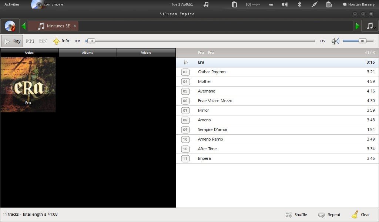Click the [0] --:-- indicator in top panel
Screen dimensions: 379x222
(253, 4)
